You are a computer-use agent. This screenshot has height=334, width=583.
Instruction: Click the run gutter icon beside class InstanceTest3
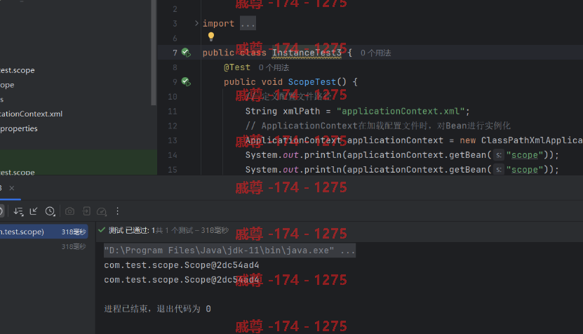(186, 53)
